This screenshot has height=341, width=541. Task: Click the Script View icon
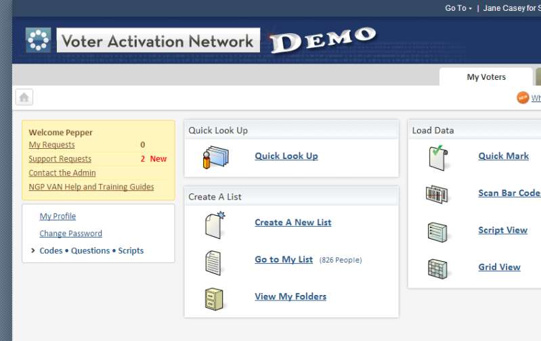click(437, 232)
